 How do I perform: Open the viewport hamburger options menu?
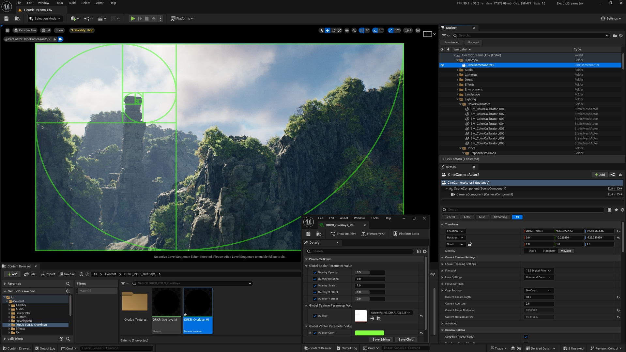click(7, 30)
